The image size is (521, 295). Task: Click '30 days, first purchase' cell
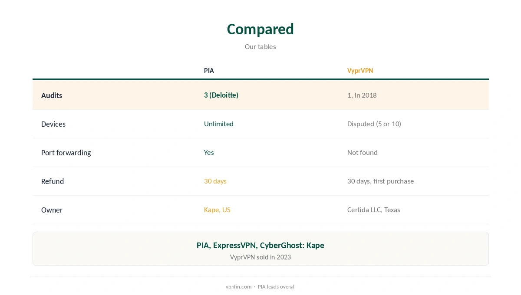380,181
